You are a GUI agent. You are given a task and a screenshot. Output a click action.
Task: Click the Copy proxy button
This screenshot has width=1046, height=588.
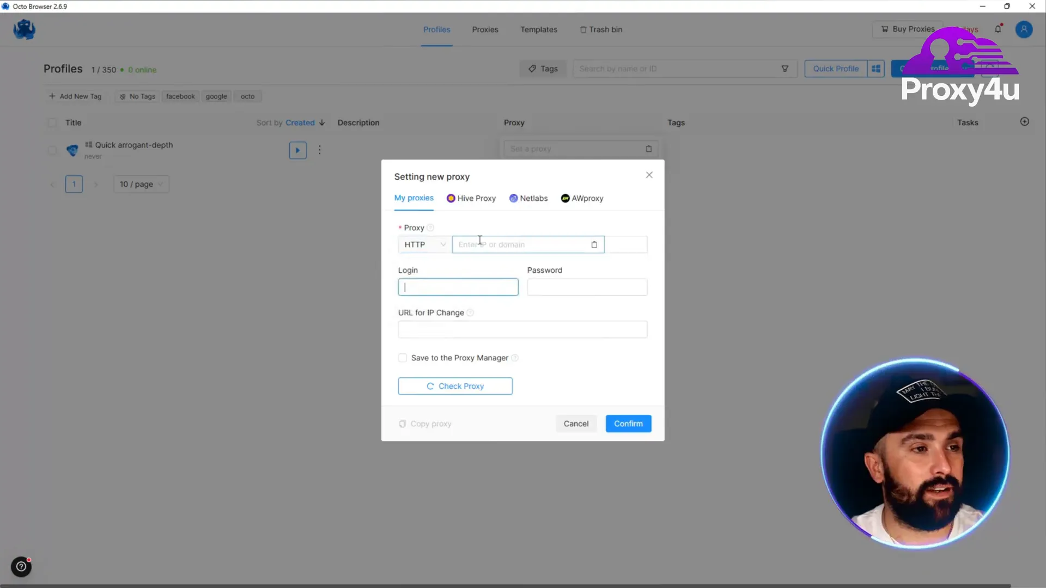coord(425,424)
